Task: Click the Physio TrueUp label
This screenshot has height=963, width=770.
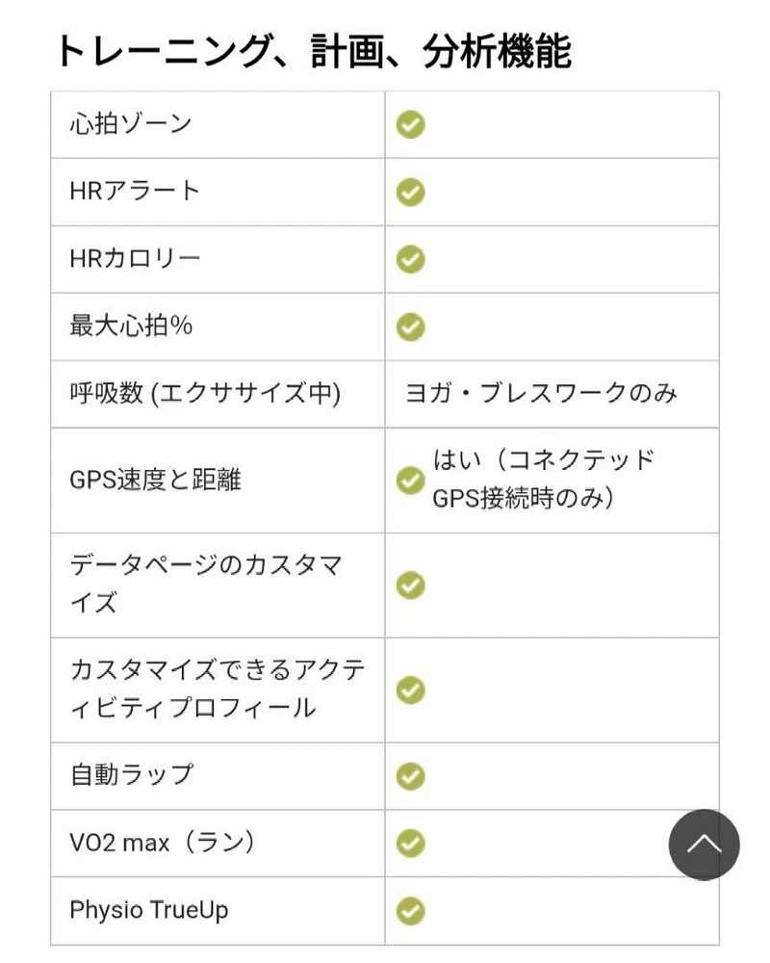Action: [149, 910]
